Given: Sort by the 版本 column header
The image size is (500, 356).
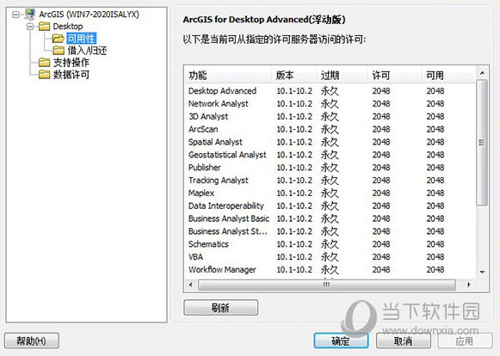Looking at the screenshot, I should [x=293, y=75].
